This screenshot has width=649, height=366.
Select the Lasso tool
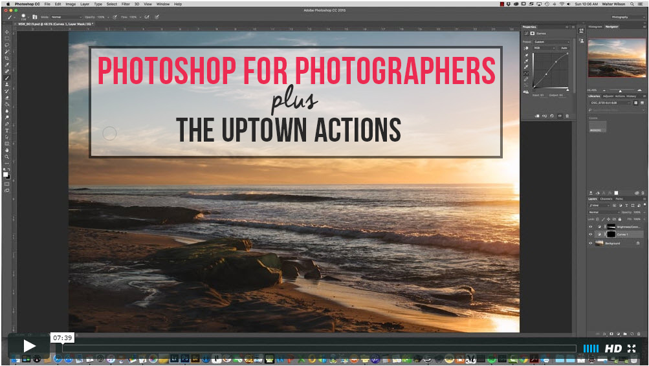click(x=7, y=45)
